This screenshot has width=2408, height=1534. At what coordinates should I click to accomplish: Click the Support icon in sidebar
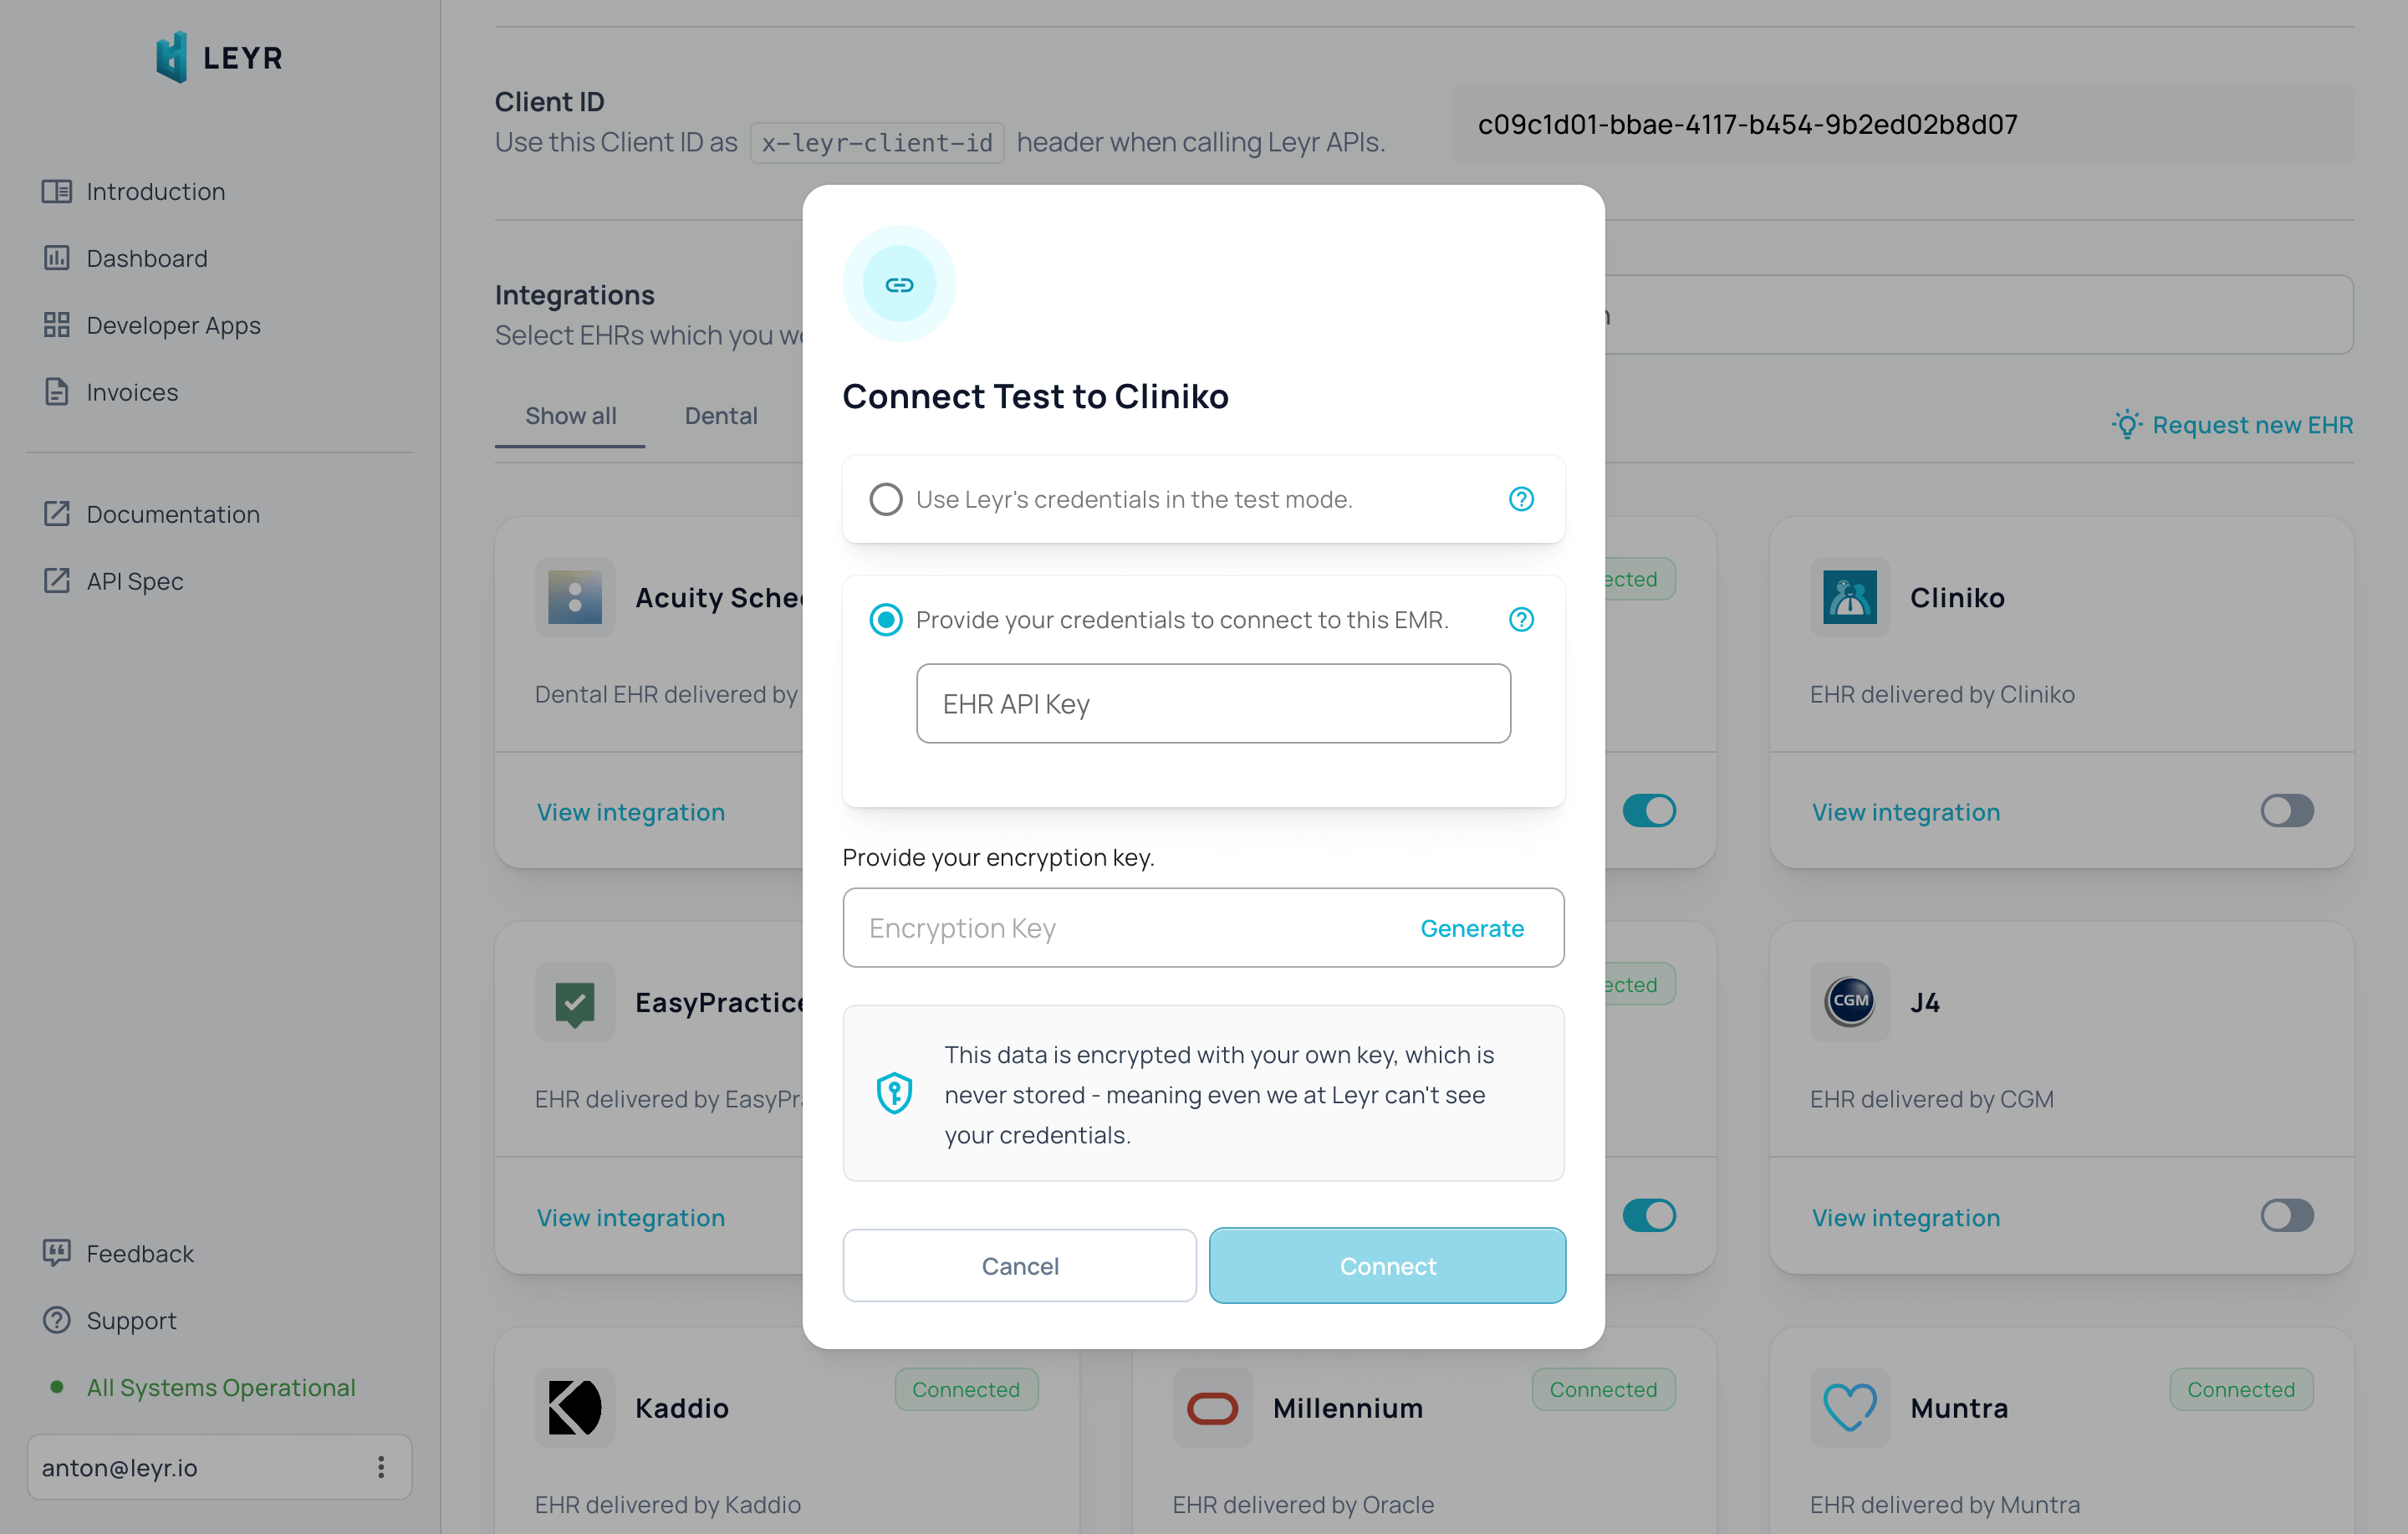[x=54, y=1320]
